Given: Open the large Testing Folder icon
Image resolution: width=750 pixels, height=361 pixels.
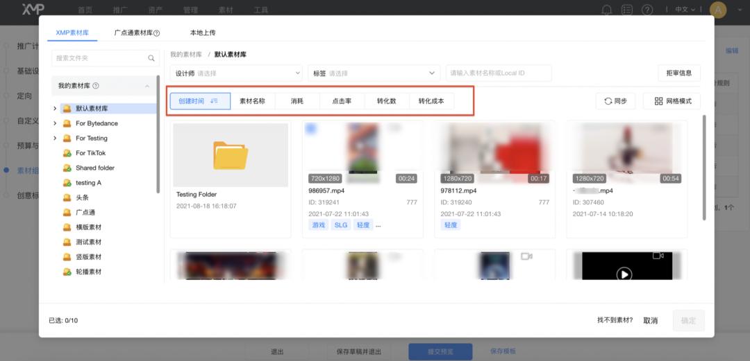Looking at the screenshot, I should [x=231, y=155].
